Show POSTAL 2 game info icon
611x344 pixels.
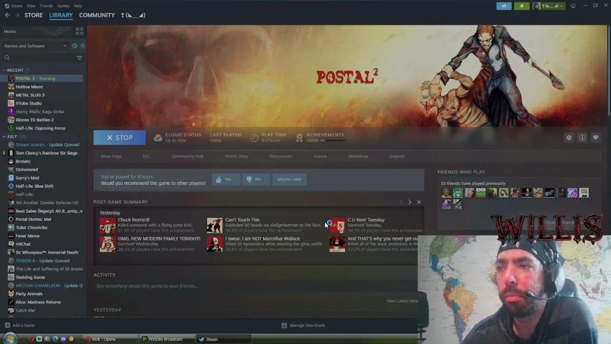pyautogui.click(x=582, y=138)
